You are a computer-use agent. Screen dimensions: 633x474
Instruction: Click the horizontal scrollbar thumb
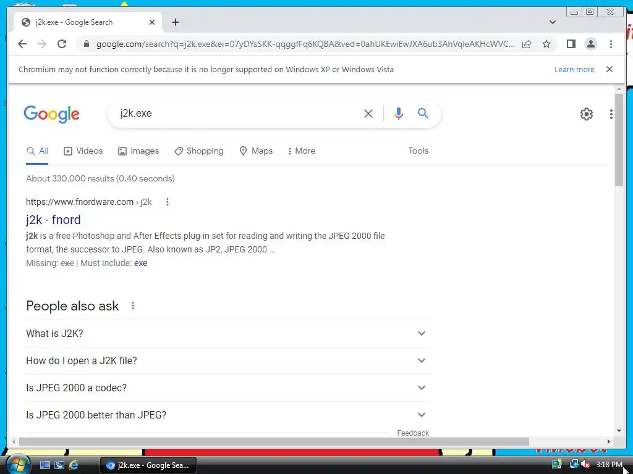click(274, 442)
